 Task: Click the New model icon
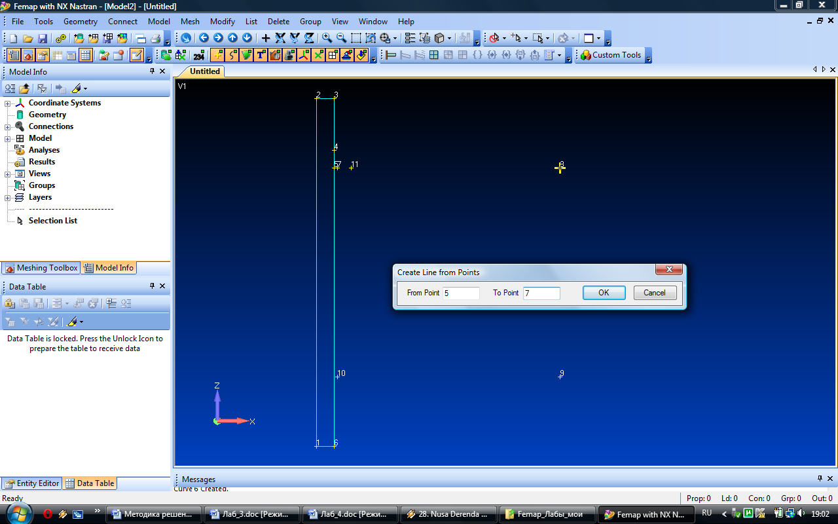click(x=12, y=38)
